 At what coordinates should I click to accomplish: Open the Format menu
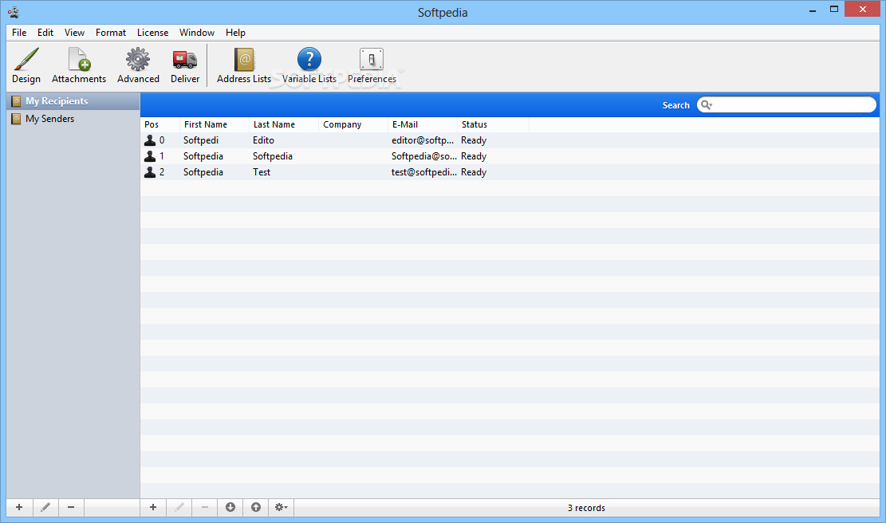[x=111, y=32]
